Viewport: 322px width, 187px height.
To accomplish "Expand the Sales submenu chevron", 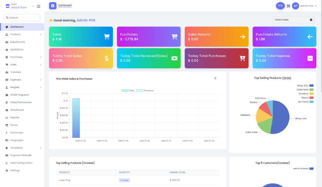I will [41, 65].
